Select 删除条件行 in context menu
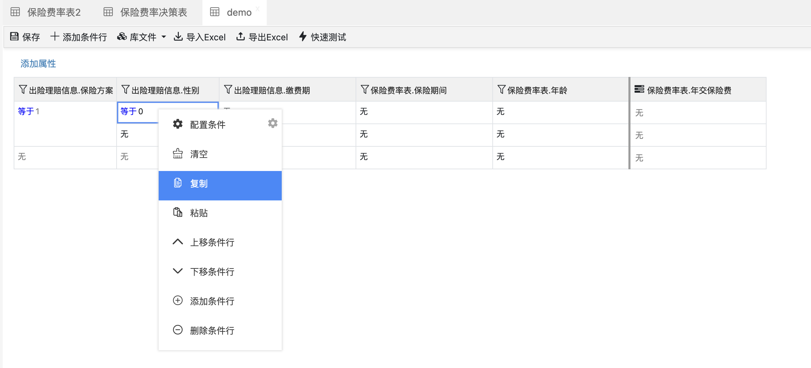811x368 pixels. tap(212, 331)
